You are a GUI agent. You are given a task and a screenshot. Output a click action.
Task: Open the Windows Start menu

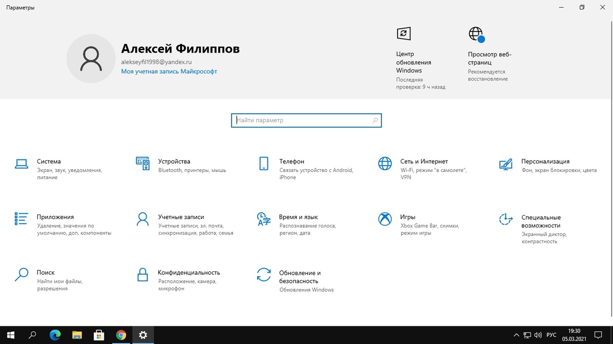[11, 335]
